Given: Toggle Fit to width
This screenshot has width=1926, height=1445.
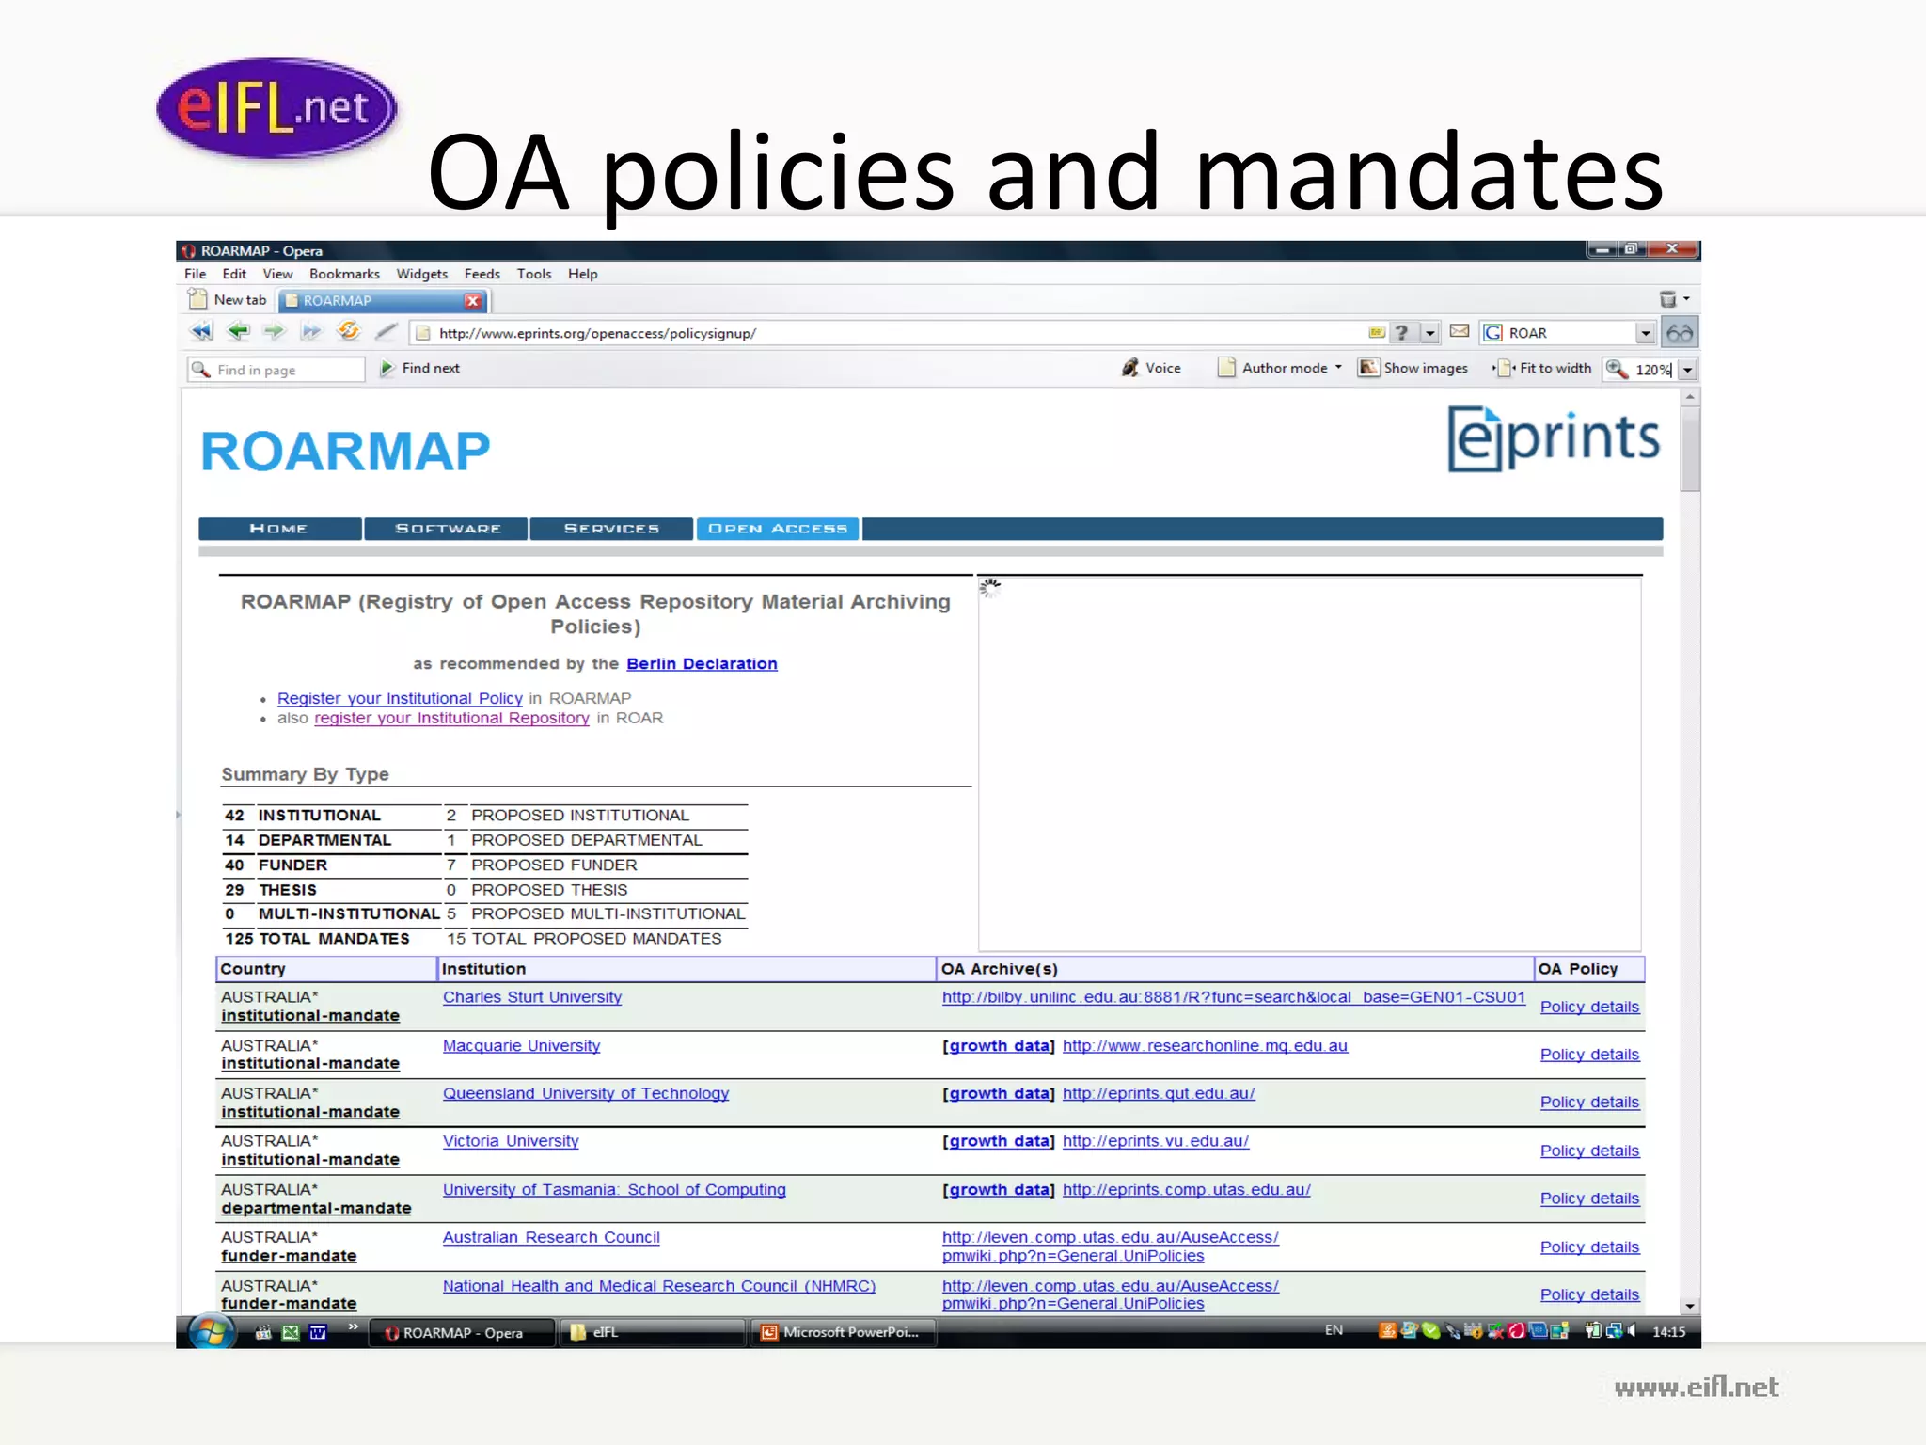Looking at the screenshot, I should pos(1543,368).
